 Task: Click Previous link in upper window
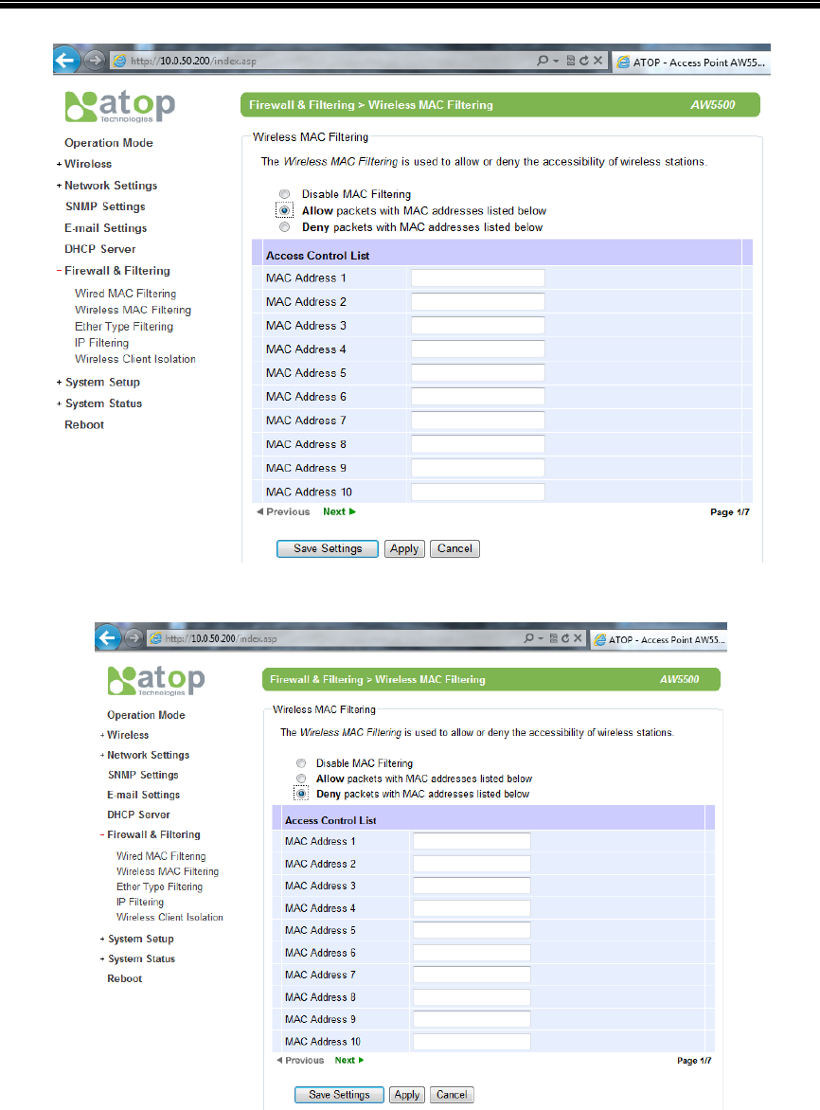[x=283, y=511]
